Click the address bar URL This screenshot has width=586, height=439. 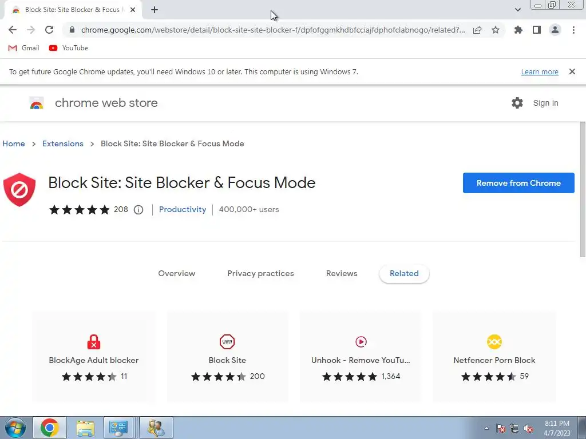point(273,30)
